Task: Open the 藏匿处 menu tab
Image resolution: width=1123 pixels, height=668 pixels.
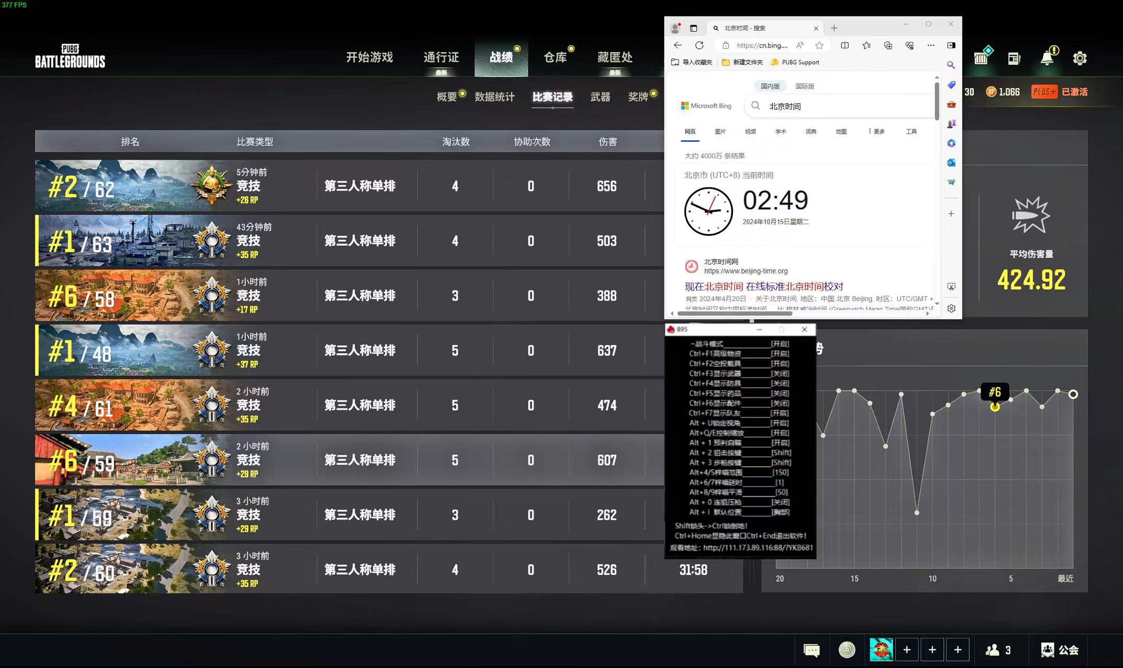Action: pos(615,57)
